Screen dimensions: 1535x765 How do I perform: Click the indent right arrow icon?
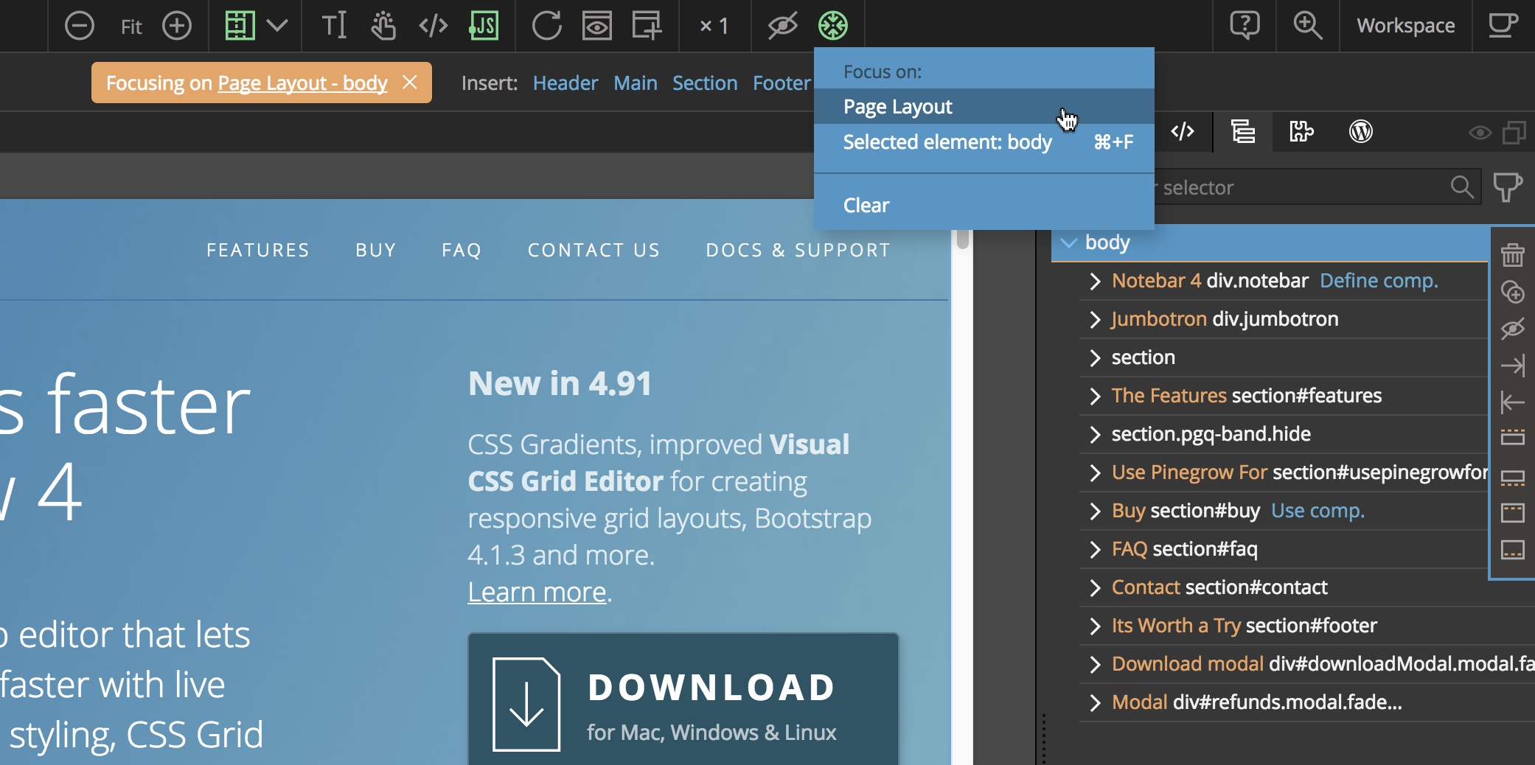point(1512,366)
